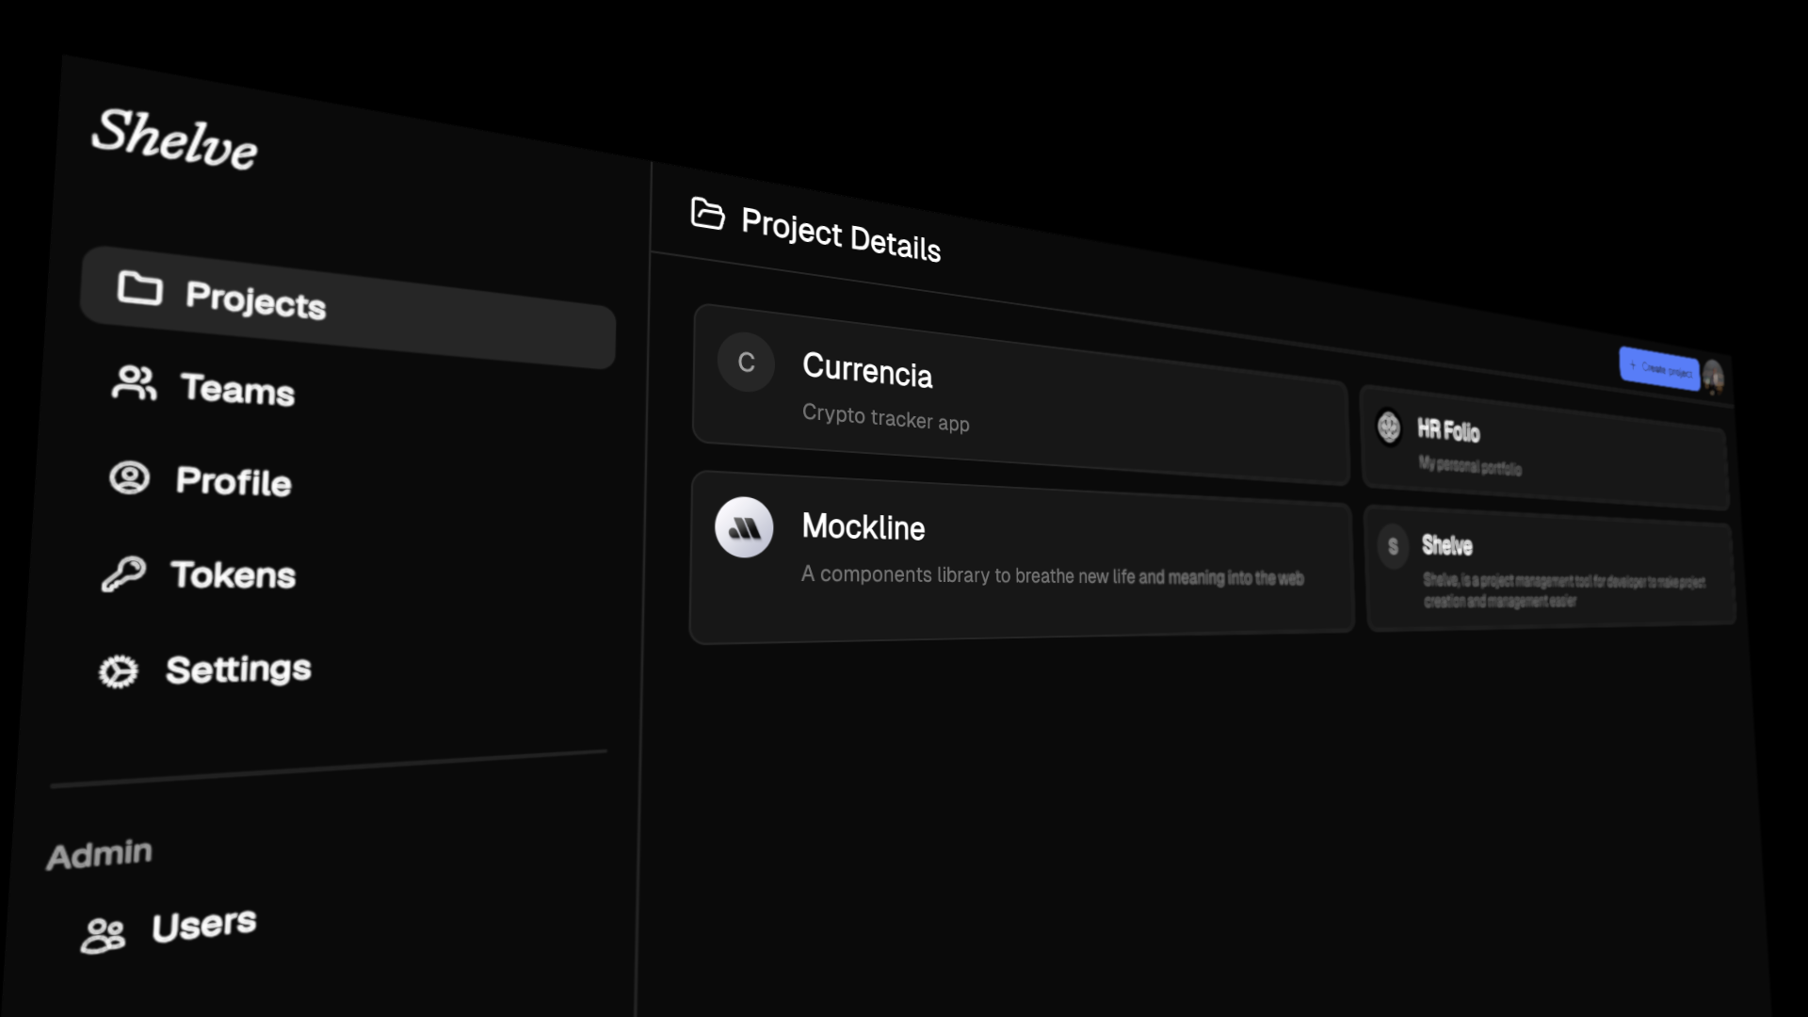Viewport: 1808px width, 1017px height.
Task: Open the Shelve project card title
Action: (1447, 545)
